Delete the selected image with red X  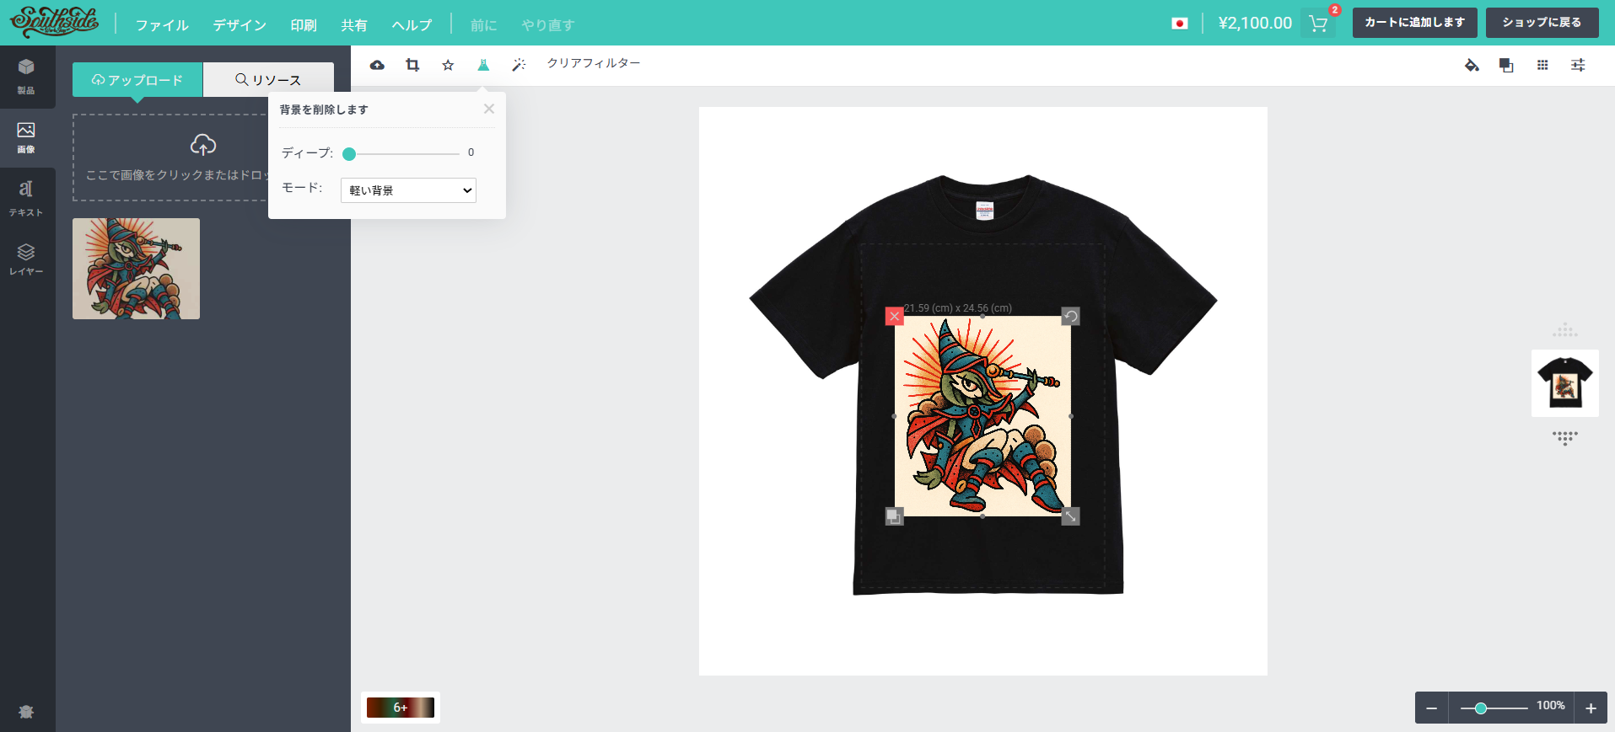[x=895, y=316]
